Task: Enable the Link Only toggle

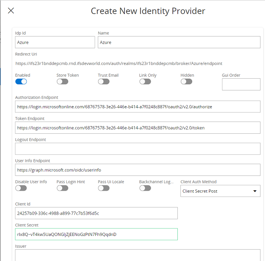Action: pos(145,82)
